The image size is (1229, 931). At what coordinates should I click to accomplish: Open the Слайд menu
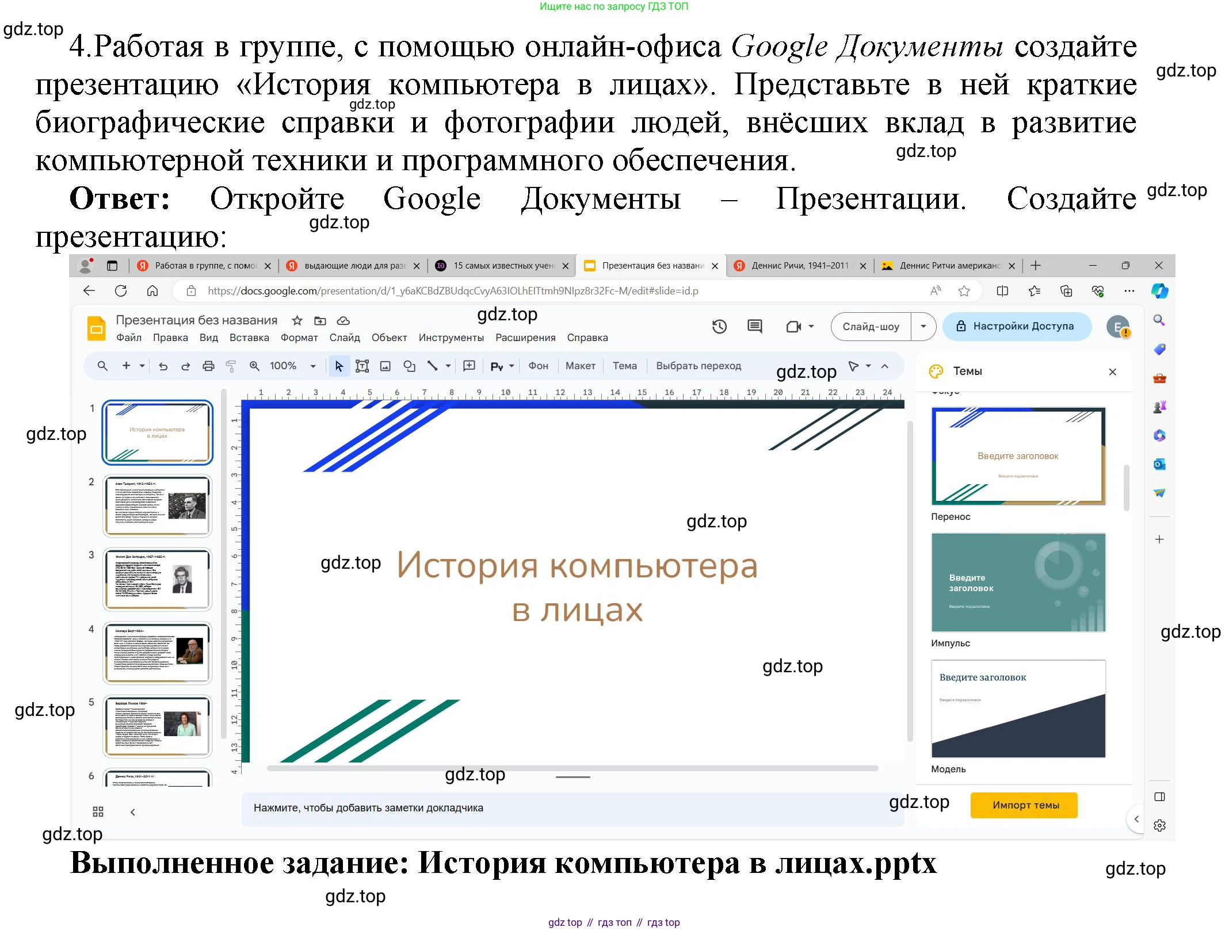click(345, 338)
